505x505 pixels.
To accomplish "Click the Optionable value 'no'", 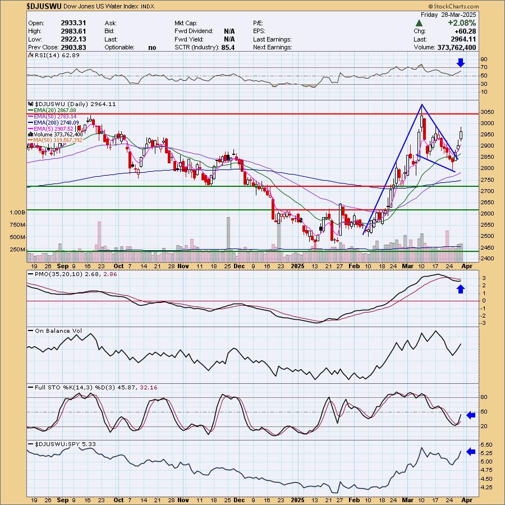I will point(152,47).
